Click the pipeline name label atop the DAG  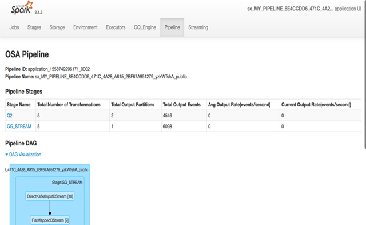tap(47, 170)
